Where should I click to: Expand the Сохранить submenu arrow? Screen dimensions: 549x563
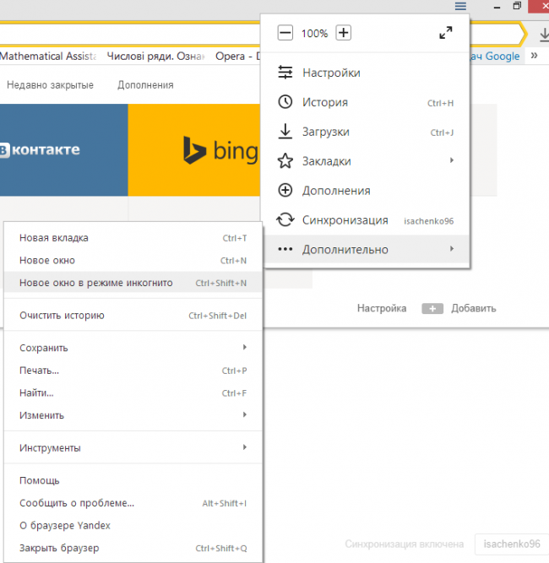pos(245,347)
